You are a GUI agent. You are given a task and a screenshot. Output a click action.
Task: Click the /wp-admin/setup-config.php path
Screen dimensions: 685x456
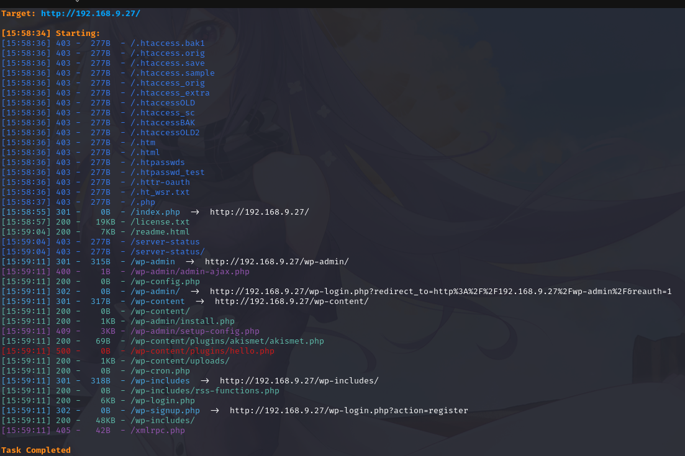coord(195,331)
